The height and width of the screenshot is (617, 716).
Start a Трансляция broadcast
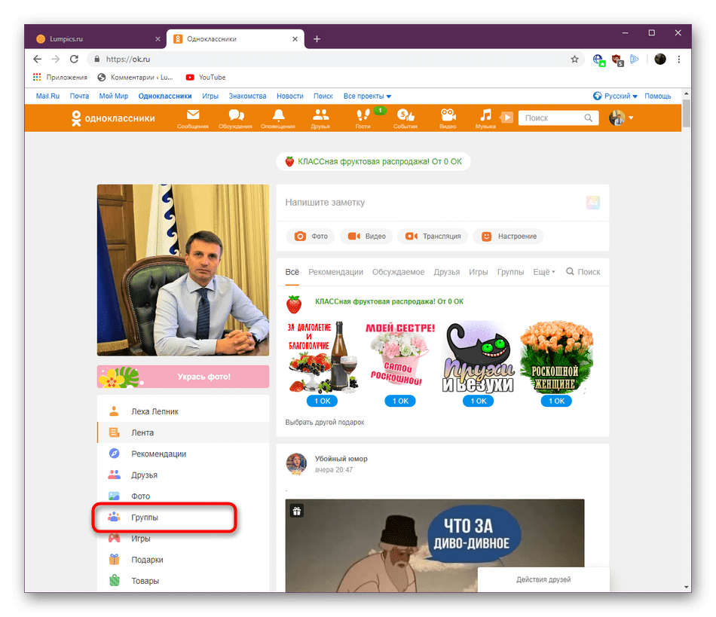pos(433,236)
